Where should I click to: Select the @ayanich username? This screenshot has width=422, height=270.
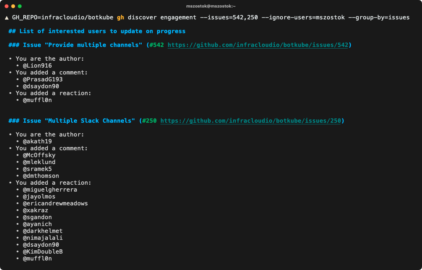pyautogui.click(x=37, y=224)
